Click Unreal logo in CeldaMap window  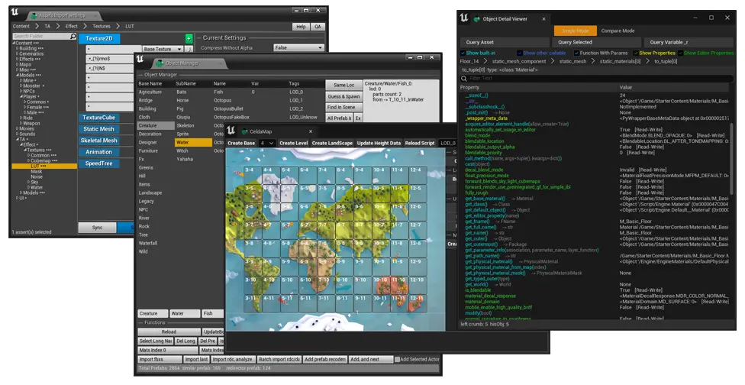coord(231,131)
